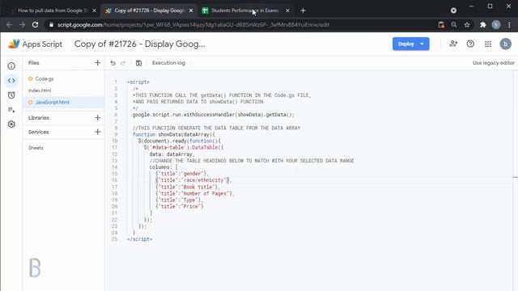
Task: Add a service with plus icon
Action: (x=97, y=132)
